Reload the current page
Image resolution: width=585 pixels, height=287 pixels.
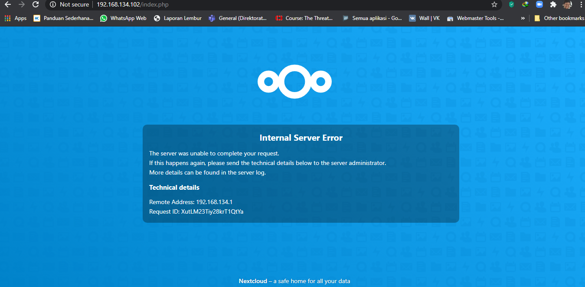coord(36,5)
